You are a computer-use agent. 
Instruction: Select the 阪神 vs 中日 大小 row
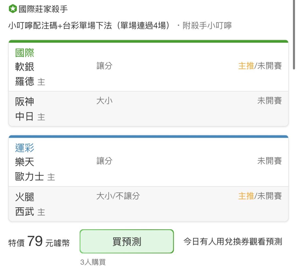click(148, 109)
